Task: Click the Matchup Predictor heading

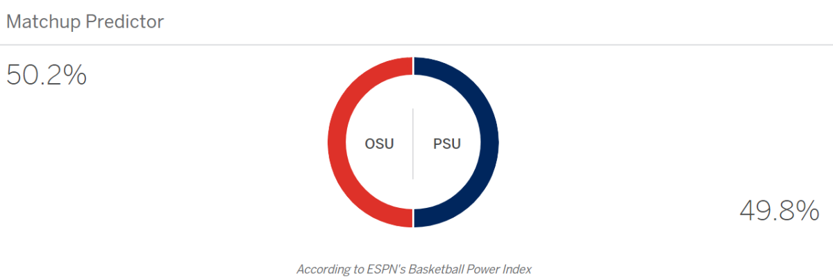Action: coord(85,21)
